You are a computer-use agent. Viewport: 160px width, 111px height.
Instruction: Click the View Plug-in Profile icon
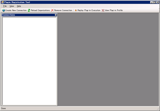(103, 10)
